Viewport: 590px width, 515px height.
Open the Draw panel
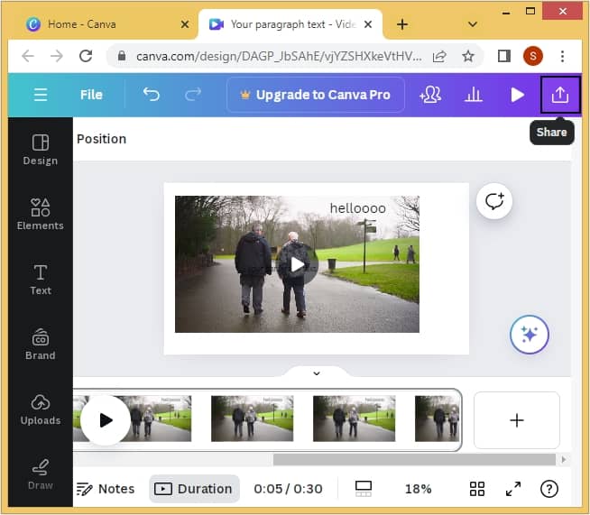tap(41, 474)
